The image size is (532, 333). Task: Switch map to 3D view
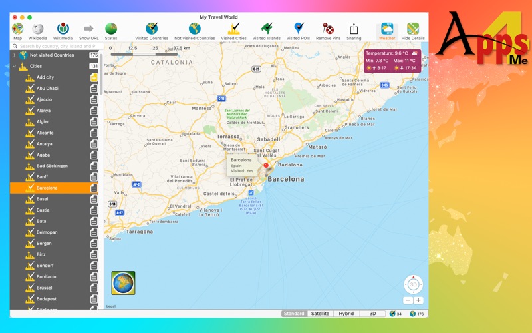coord(372,314)
